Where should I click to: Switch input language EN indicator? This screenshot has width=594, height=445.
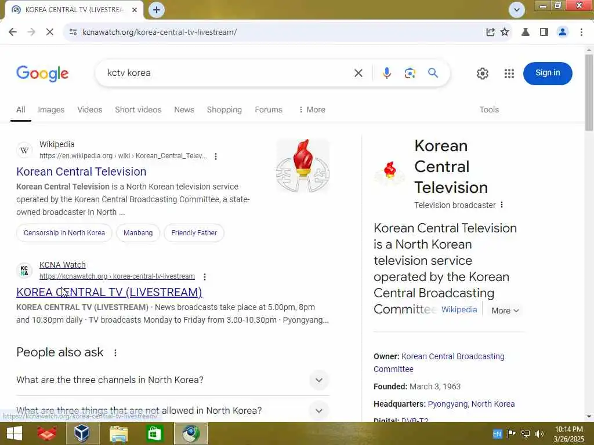(497, 434)
